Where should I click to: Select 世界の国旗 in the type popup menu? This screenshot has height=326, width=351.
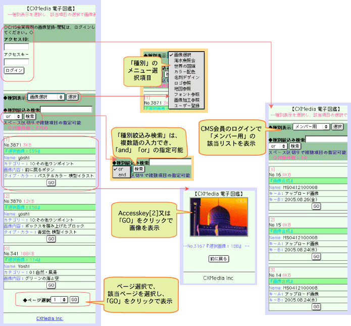tap(186, 66)
